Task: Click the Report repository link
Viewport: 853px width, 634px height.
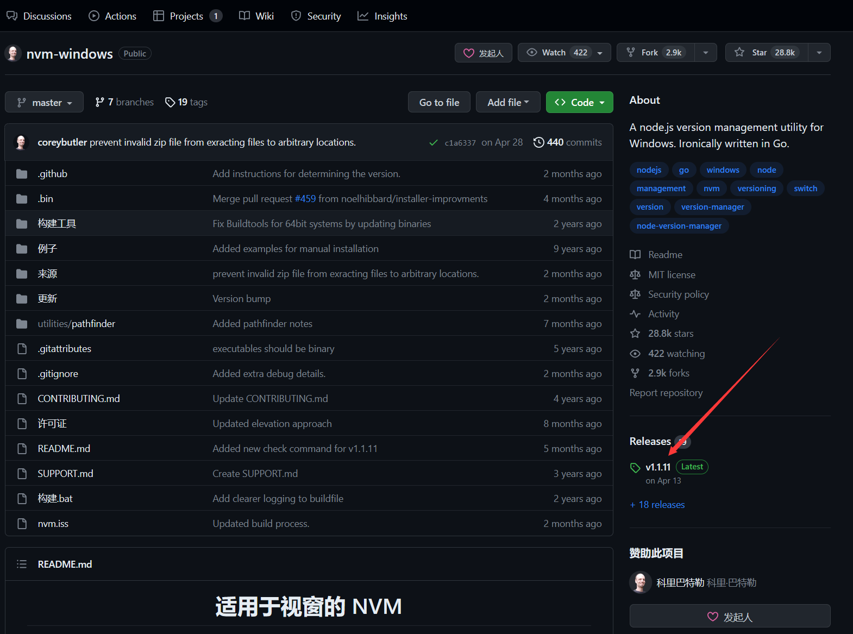Action: click(x=666, y=393)
